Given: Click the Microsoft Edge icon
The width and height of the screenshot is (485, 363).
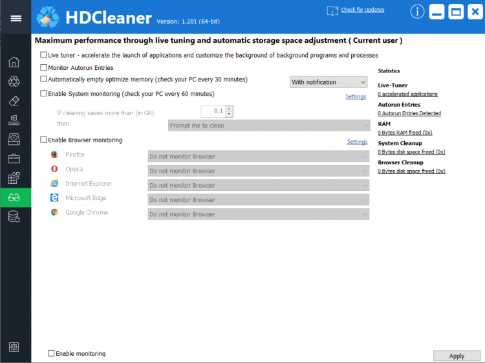Looking at the screenshot, I should [54, 198].
